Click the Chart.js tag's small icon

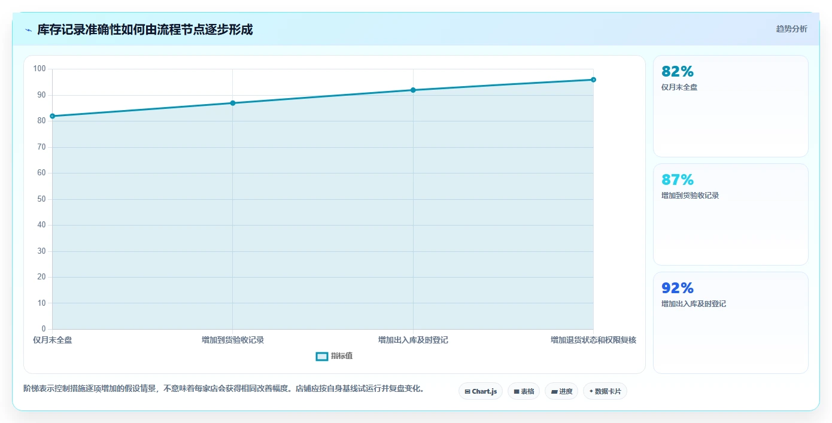coord(467,392)
